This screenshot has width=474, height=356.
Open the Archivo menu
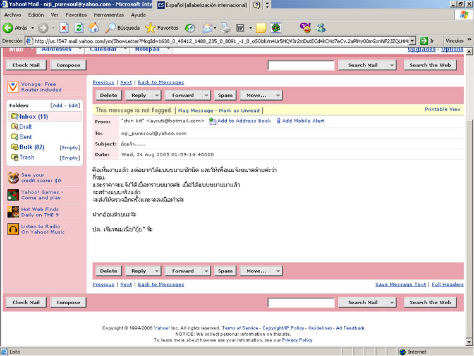13,15
